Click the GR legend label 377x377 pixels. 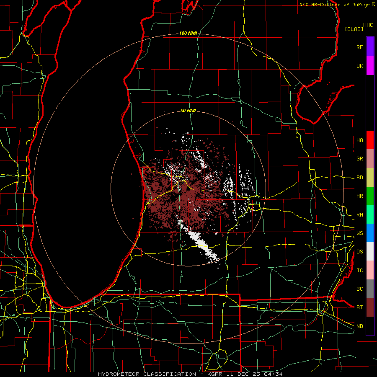359,159
